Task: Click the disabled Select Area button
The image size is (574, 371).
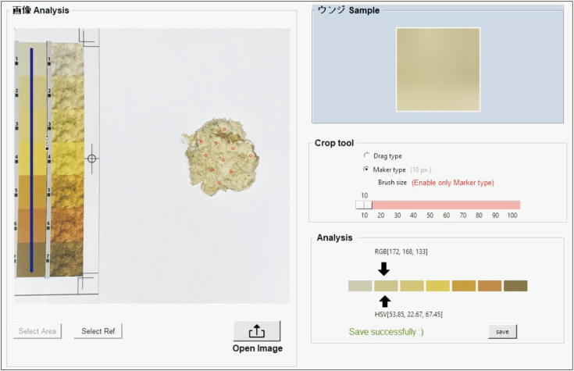Action: (37, 331)
